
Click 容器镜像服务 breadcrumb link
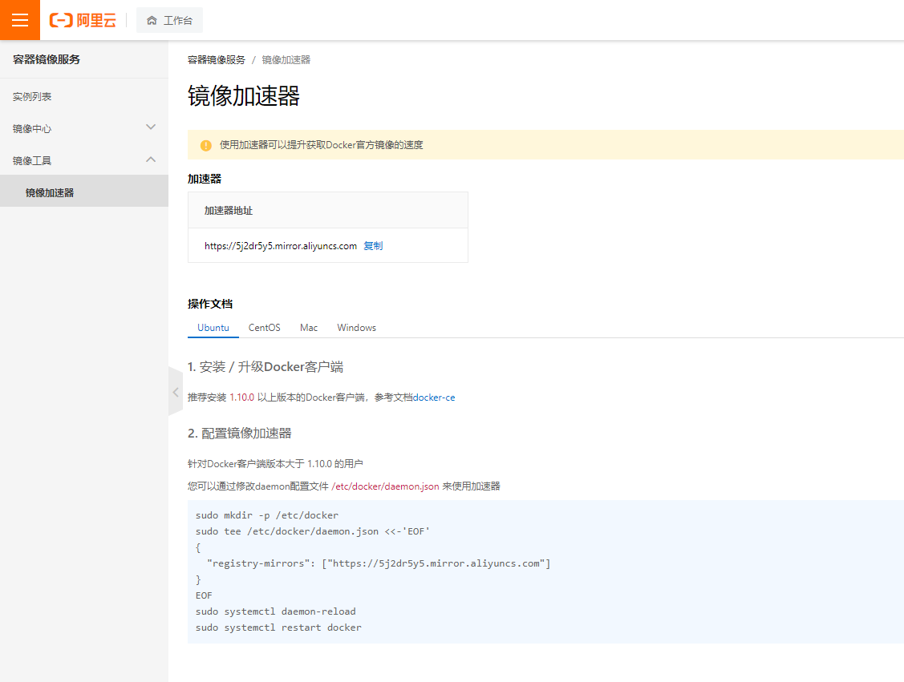(x=217, y=60)
